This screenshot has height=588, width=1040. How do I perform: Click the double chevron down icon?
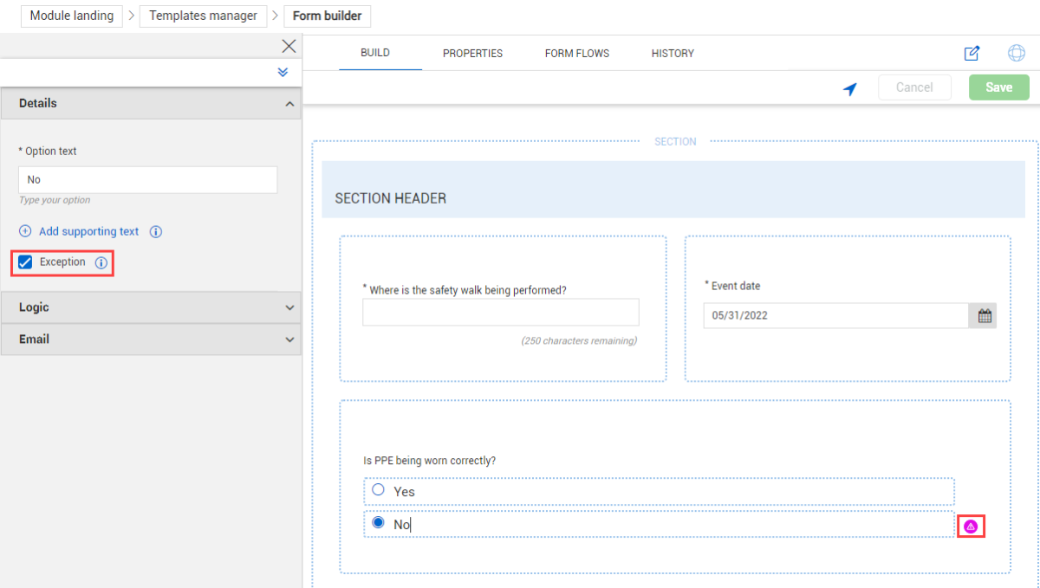[283, 73]
